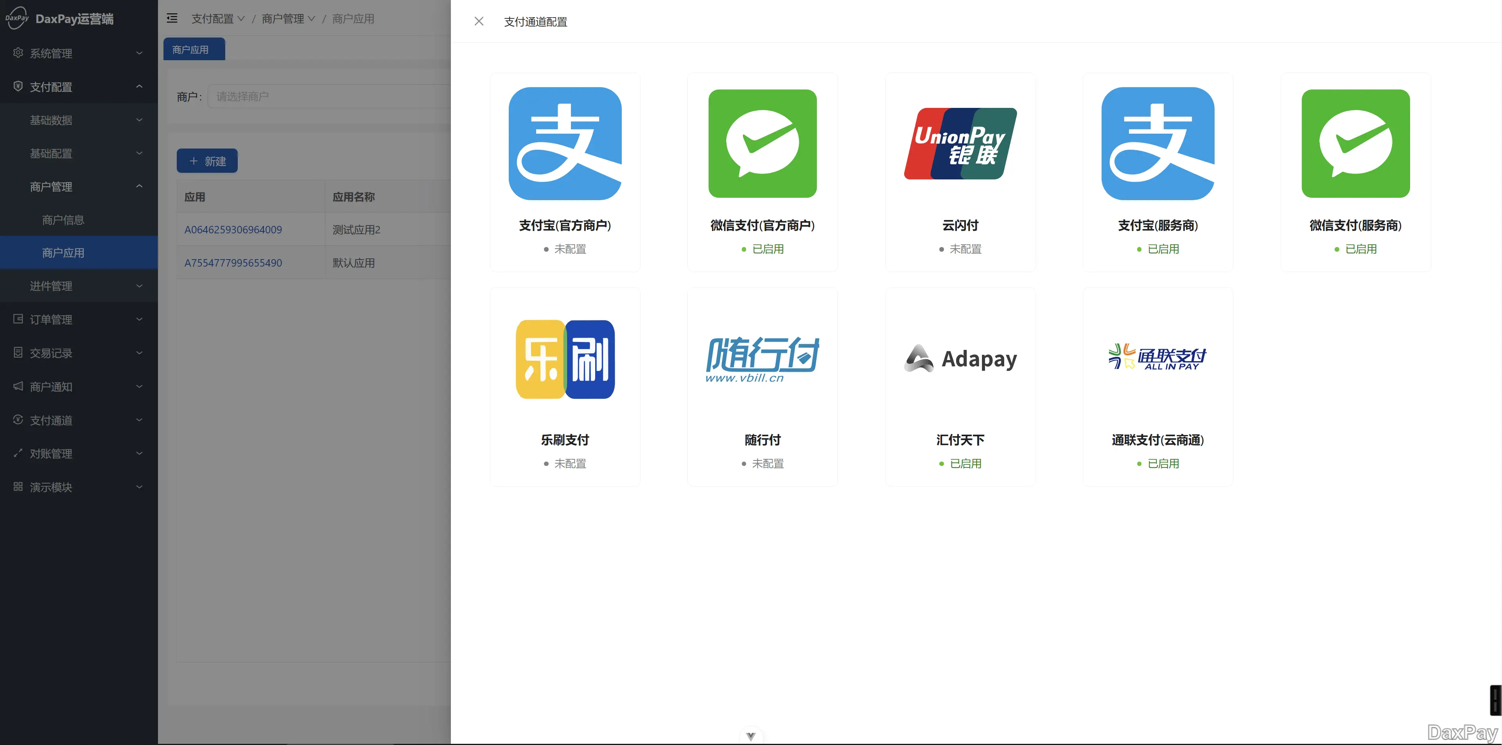
Task: Click the 新建 button
Action: (x=207, y=161)
